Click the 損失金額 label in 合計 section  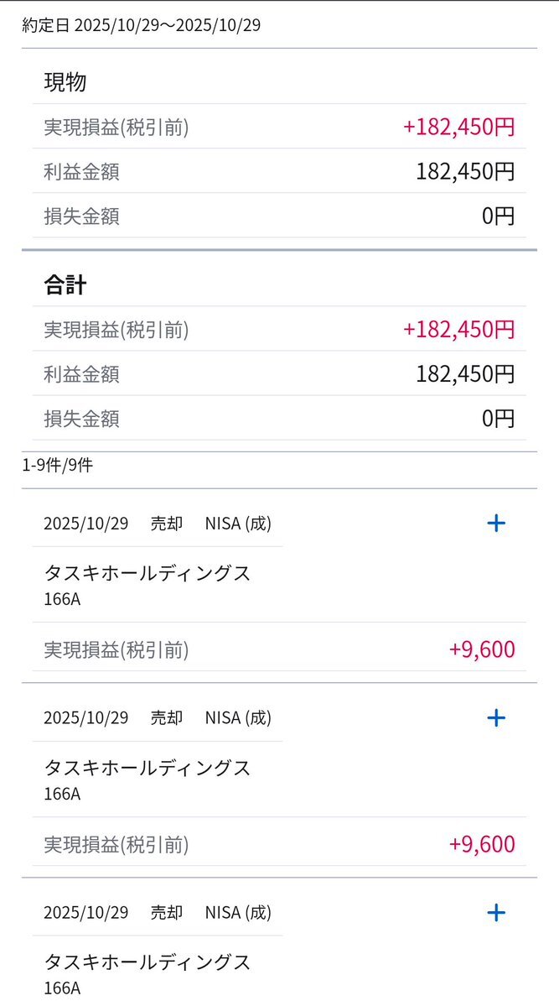click(81, 418)
